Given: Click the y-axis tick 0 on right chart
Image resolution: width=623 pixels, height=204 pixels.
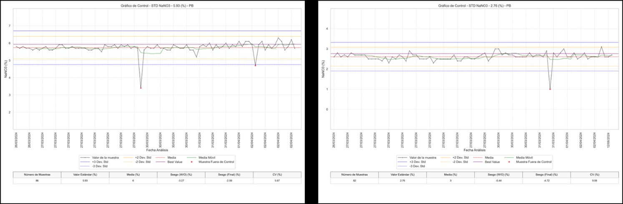Looking at the screenshot, I should click(327, 110).
